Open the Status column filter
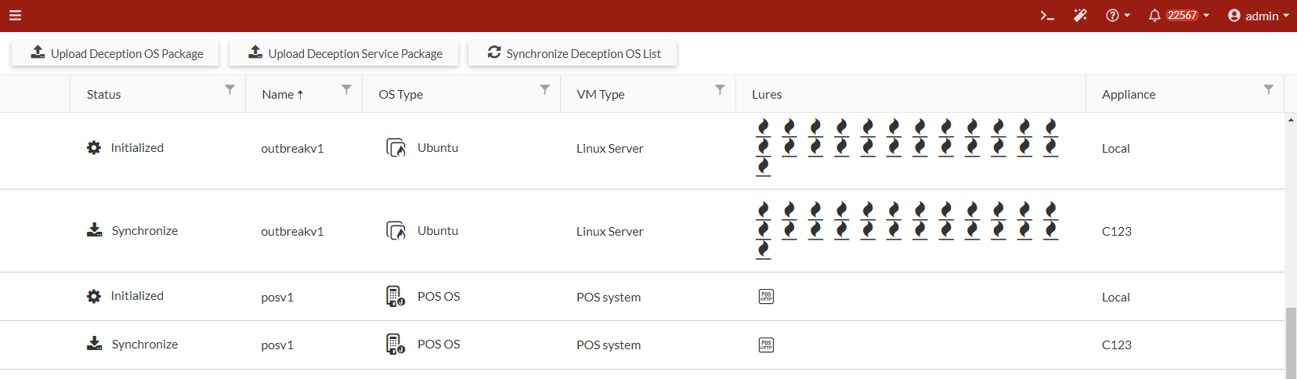The width and height of the screenshot is (1297, 379). point(229,90)
